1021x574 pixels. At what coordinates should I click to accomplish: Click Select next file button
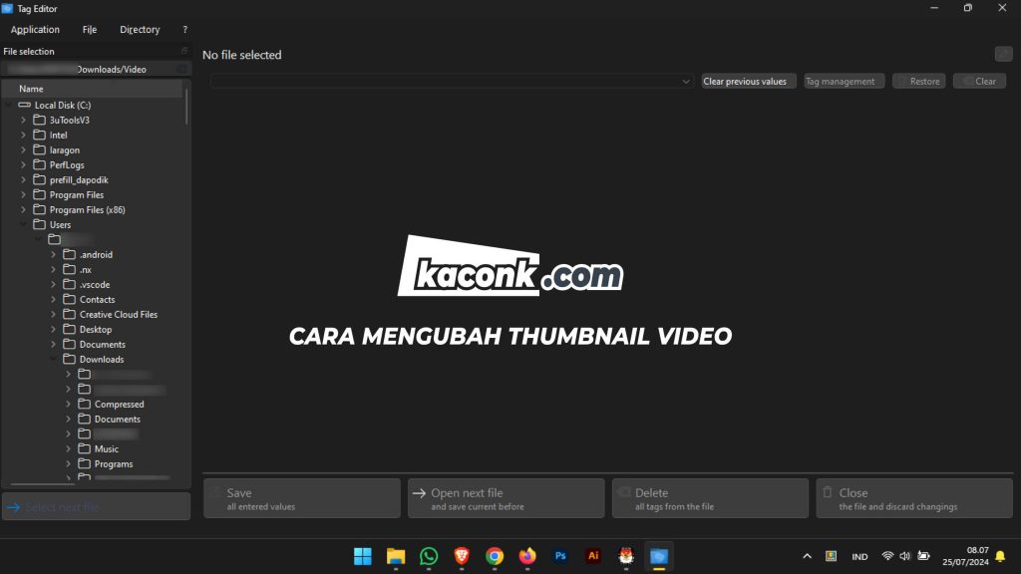[x=97, y=506]
